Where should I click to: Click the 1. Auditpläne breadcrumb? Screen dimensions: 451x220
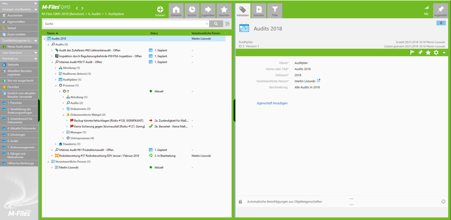tap(115, 14)
